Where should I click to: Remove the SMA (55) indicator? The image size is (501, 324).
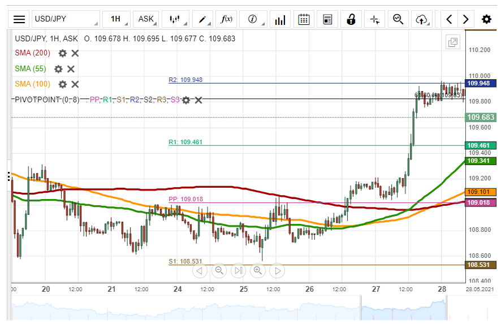(x=71, y=69)
